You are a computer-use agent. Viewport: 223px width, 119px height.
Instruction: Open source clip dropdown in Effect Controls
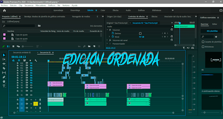[x=130, y=23]
